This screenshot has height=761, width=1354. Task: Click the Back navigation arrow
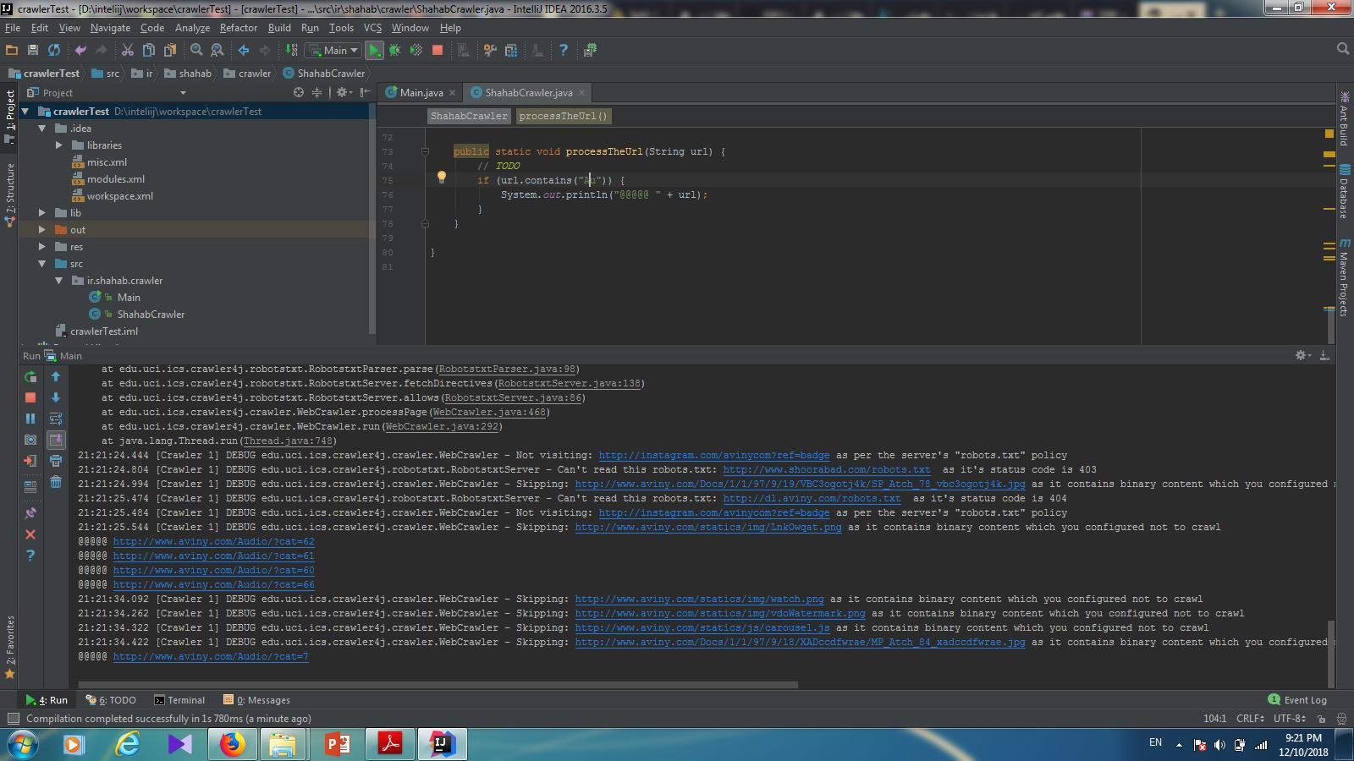(244, 50)
